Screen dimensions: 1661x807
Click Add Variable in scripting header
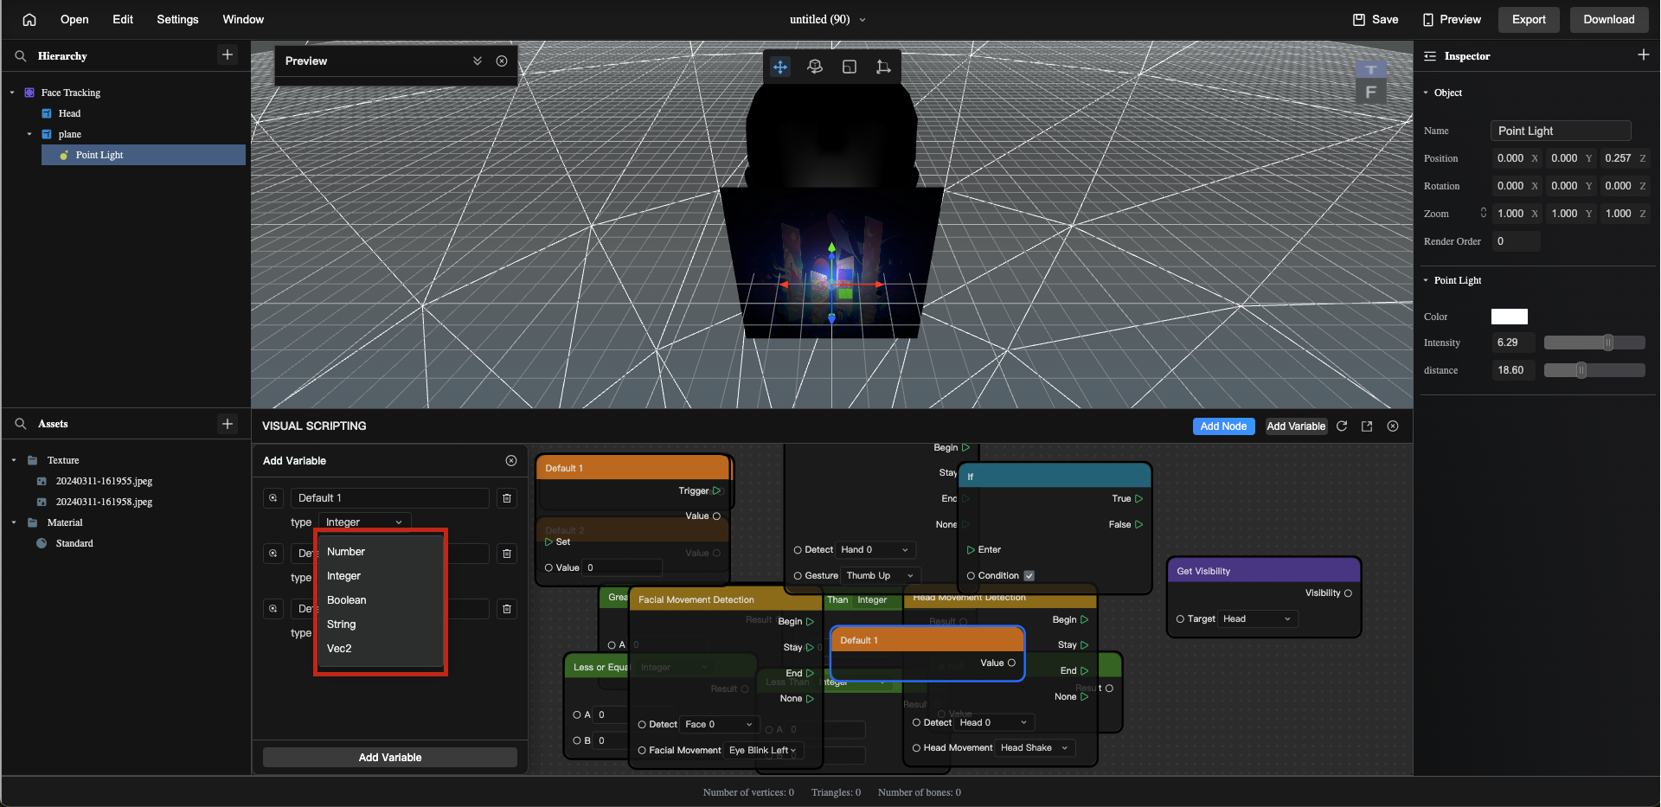(x=1296, y=426)
